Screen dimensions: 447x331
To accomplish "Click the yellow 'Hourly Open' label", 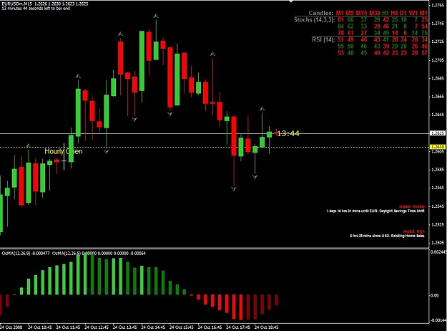I will click(64, 151).
